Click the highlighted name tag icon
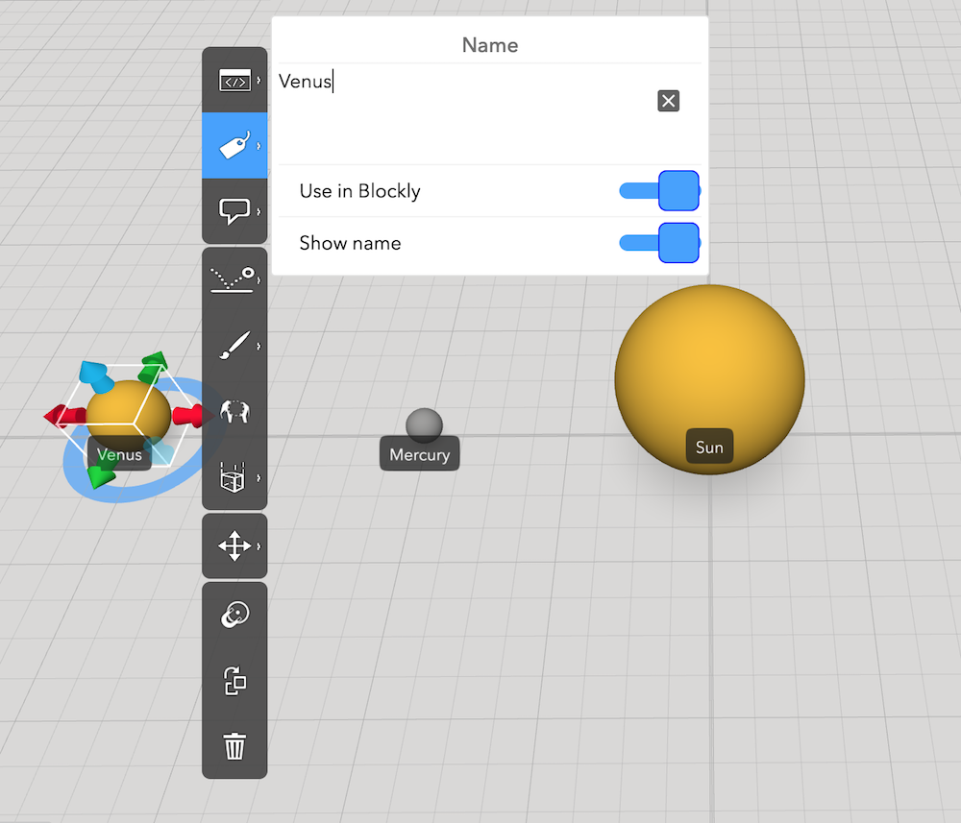961x823 pixels. coord(234,145)
